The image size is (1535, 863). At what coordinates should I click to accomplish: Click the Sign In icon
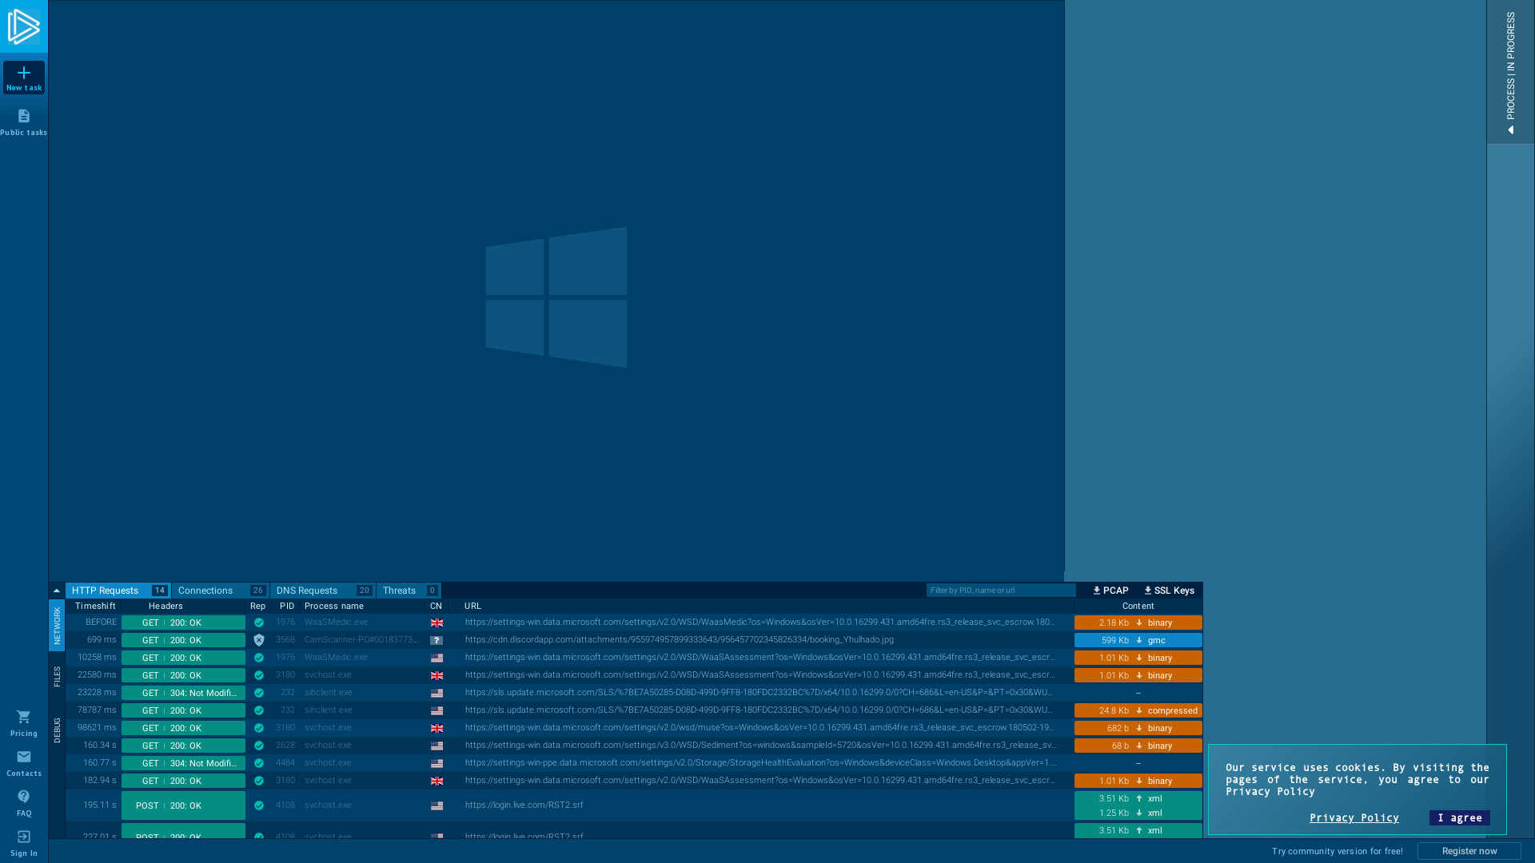tap(24, 837)
